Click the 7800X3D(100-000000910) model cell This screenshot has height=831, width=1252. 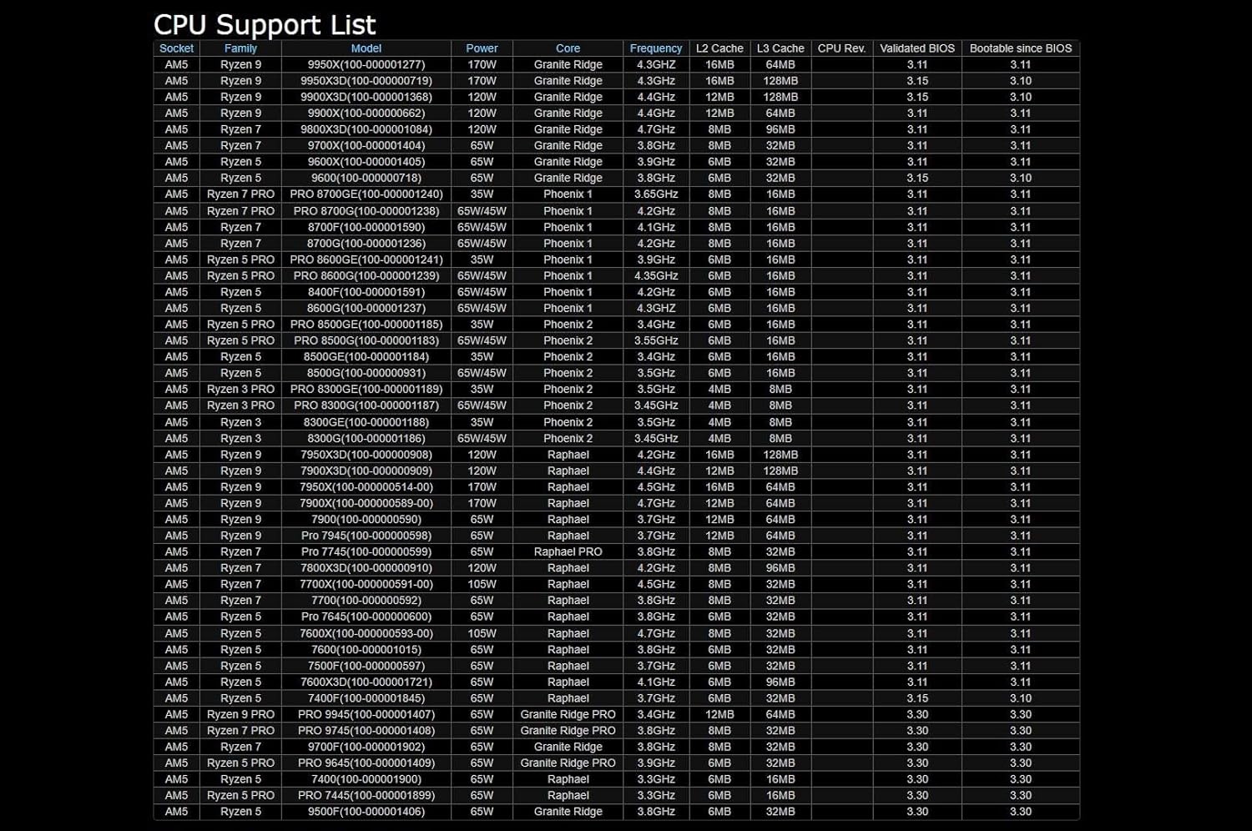(x=366, y=568)
